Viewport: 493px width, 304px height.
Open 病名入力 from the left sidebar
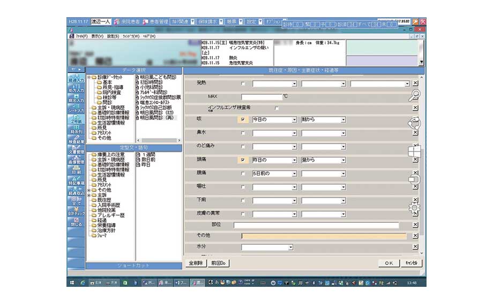[x=76, y=98]
